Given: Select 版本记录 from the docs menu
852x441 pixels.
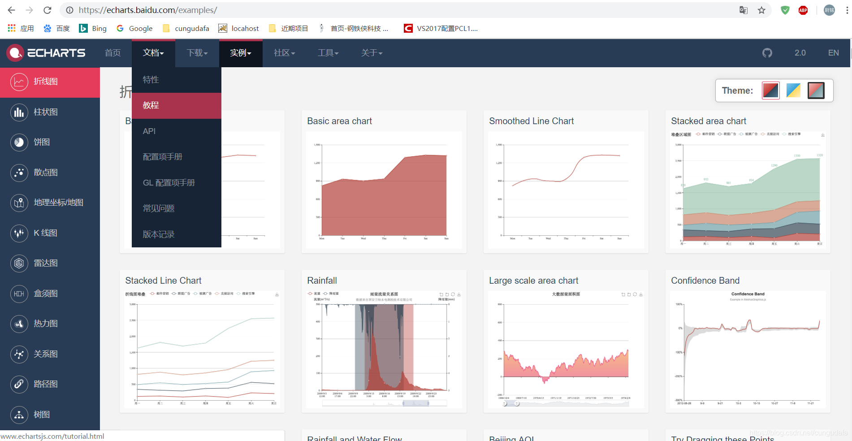Looking at the screenshot, I should click(x=177, y=234).
